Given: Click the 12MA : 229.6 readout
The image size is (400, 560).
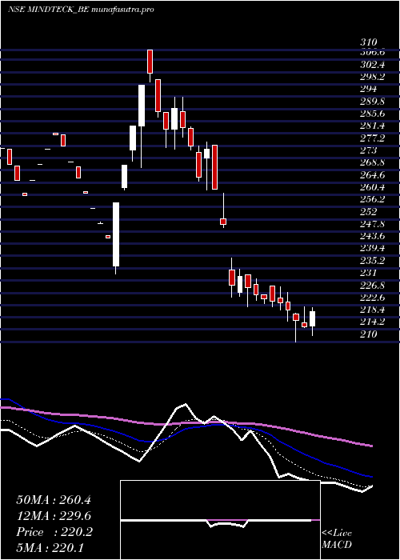Looking at the screenshot, I should click(x=54, y=516).
